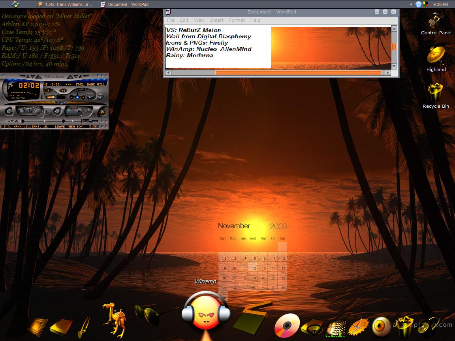This screenshot has width=455, height=341.
Task: Click the WordPad document icon in title bar
Action: 168,12
